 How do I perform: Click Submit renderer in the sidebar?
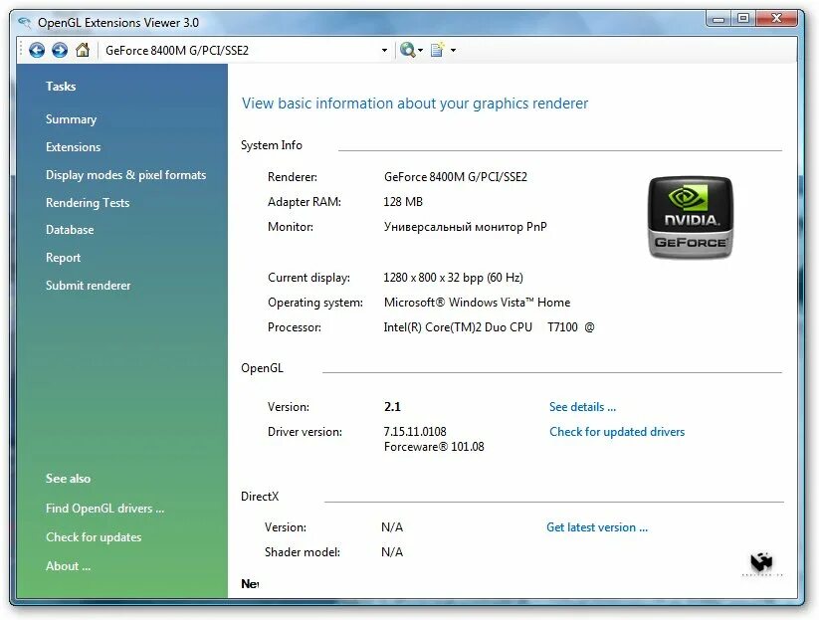pyautogui.click(x=89, y=286)
